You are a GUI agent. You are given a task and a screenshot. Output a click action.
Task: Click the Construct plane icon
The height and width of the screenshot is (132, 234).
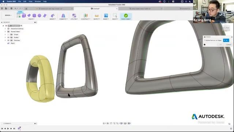(86, 15)
